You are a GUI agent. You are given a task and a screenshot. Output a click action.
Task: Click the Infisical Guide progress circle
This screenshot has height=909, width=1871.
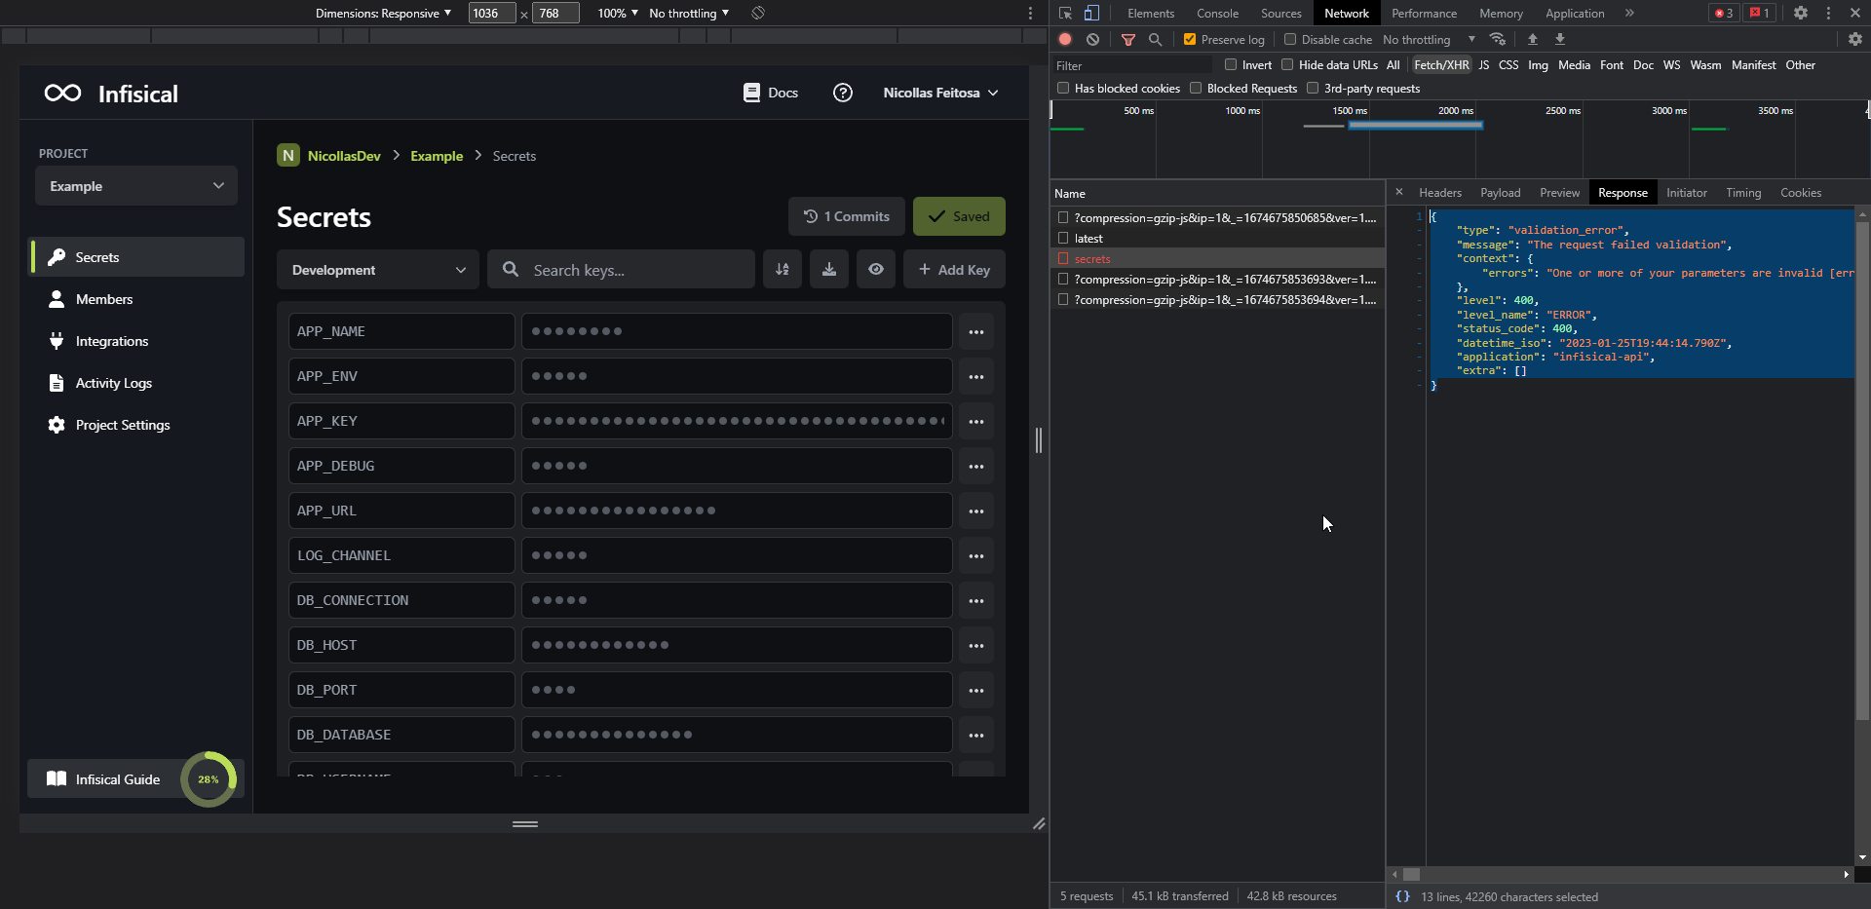click(x=208, y=778)
